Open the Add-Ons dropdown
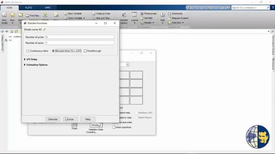275x154 pixels. coord(176,23)
